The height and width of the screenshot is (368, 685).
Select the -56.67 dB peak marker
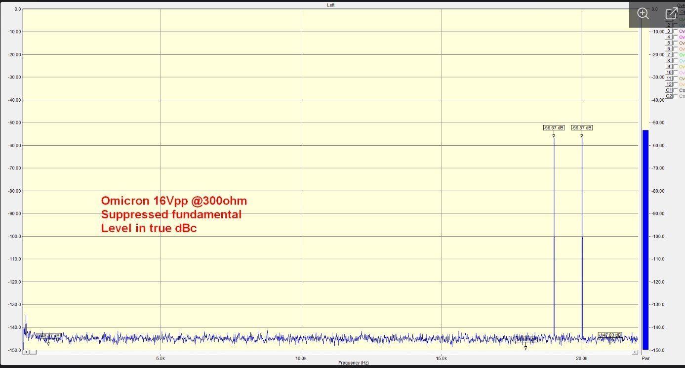[554, 128]
